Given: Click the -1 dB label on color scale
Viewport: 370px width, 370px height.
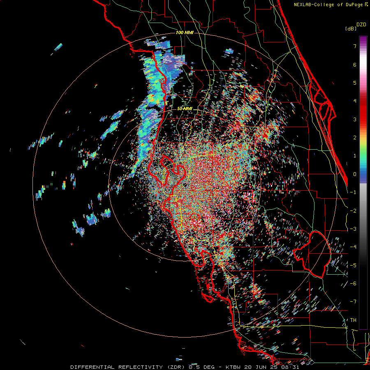Looking at the screenshot, I should click(353, 192).
